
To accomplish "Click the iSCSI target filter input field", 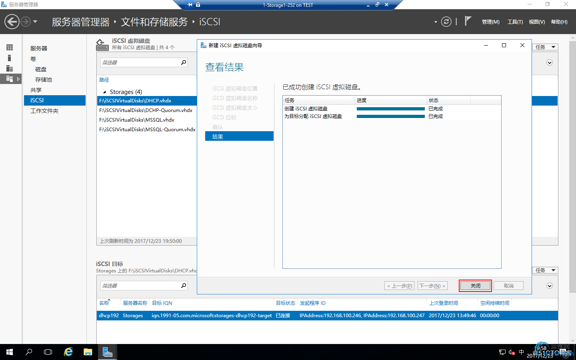I will coord(140,286).
